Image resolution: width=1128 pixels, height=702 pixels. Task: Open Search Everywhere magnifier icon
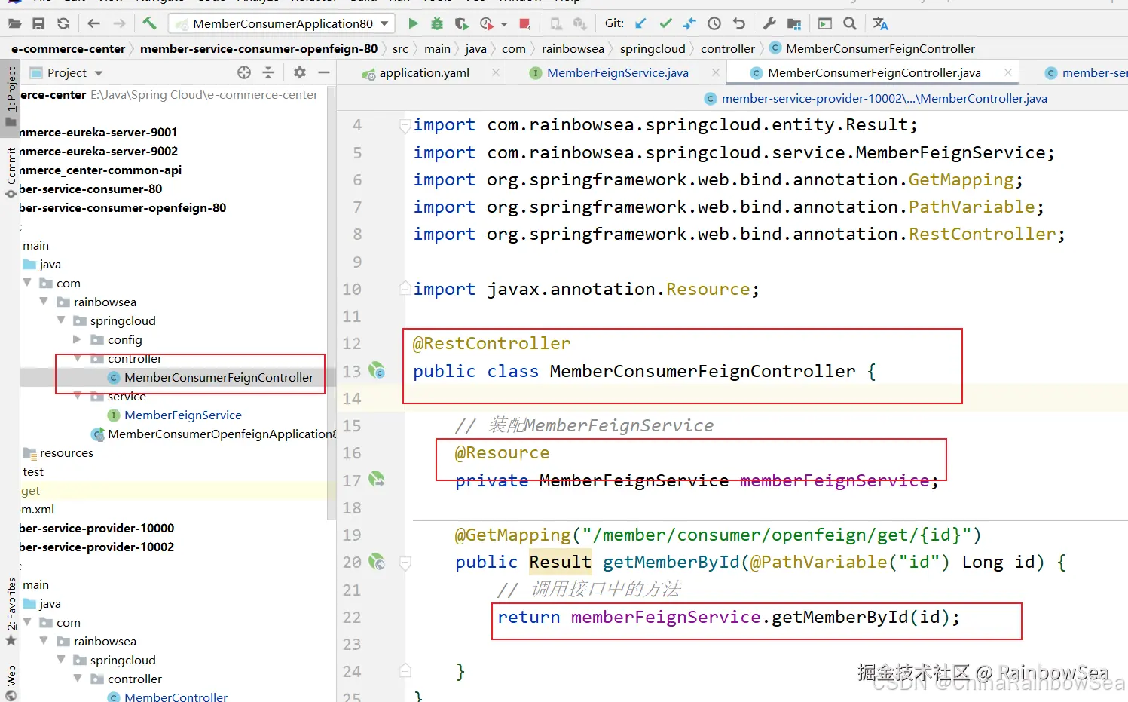point(850,23)
